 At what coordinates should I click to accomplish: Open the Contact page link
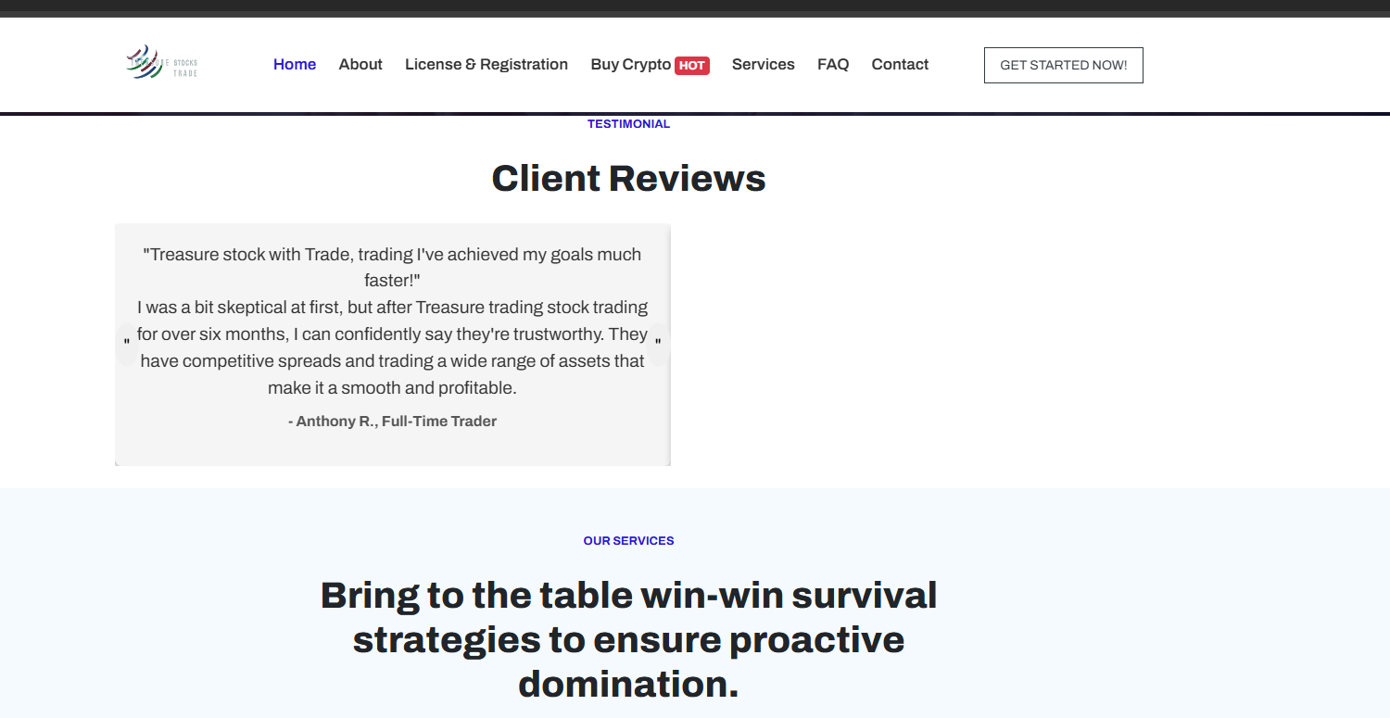[x=900, y=65]
